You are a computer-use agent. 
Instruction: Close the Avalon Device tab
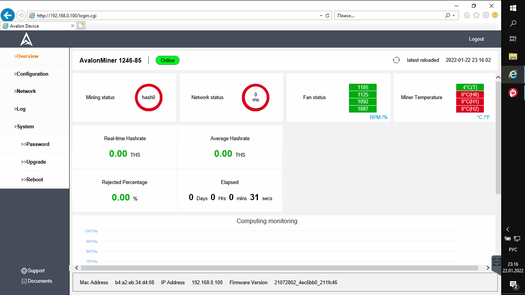coord(73,26)
